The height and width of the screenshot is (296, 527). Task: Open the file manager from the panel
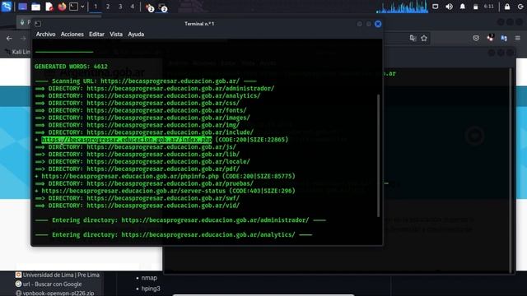pos(35,7)
